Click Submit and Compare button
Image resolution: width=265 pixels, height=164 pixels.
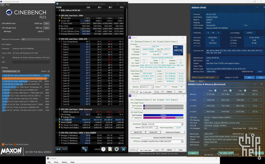point(173,132)
